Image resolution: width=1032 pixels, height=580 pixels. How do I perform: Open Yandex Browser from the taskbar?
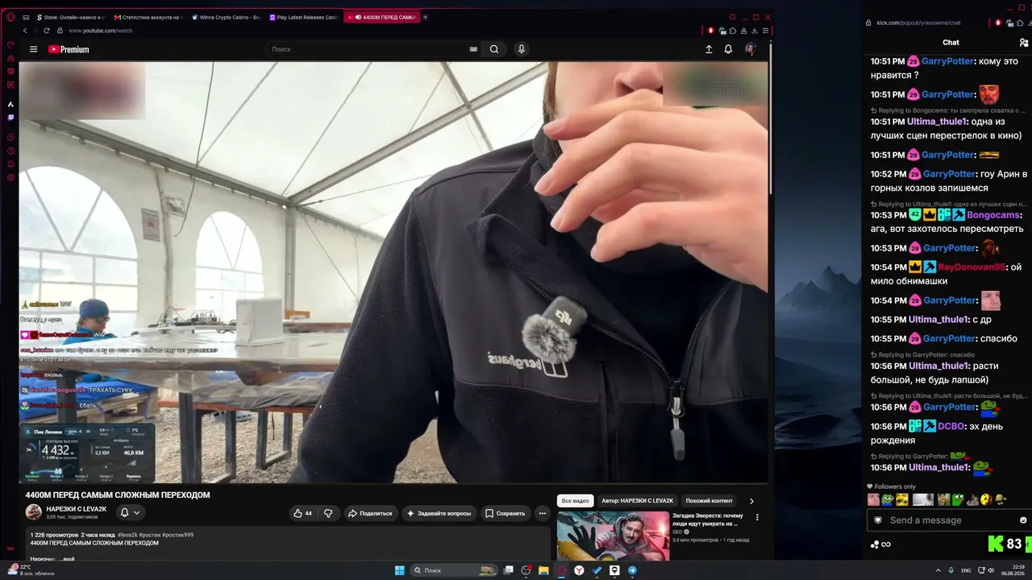click(x=579, y=570)
